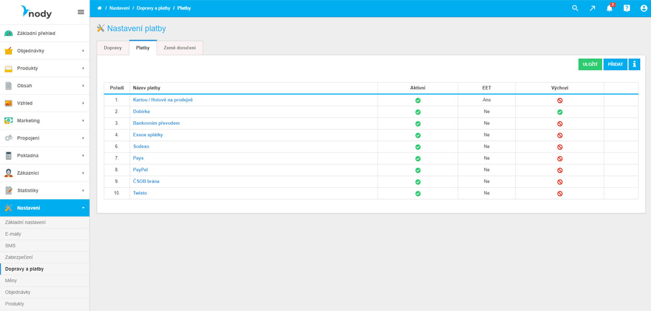
Task: Click the blue info icon button
Action: click(634, 64)
